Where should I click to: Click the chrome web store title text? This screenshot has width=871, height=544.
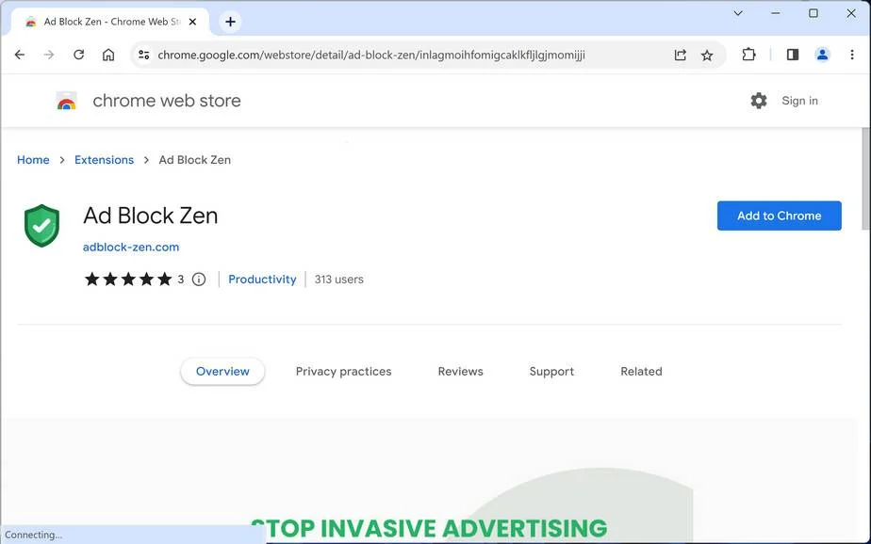click(x=167, y=101)
